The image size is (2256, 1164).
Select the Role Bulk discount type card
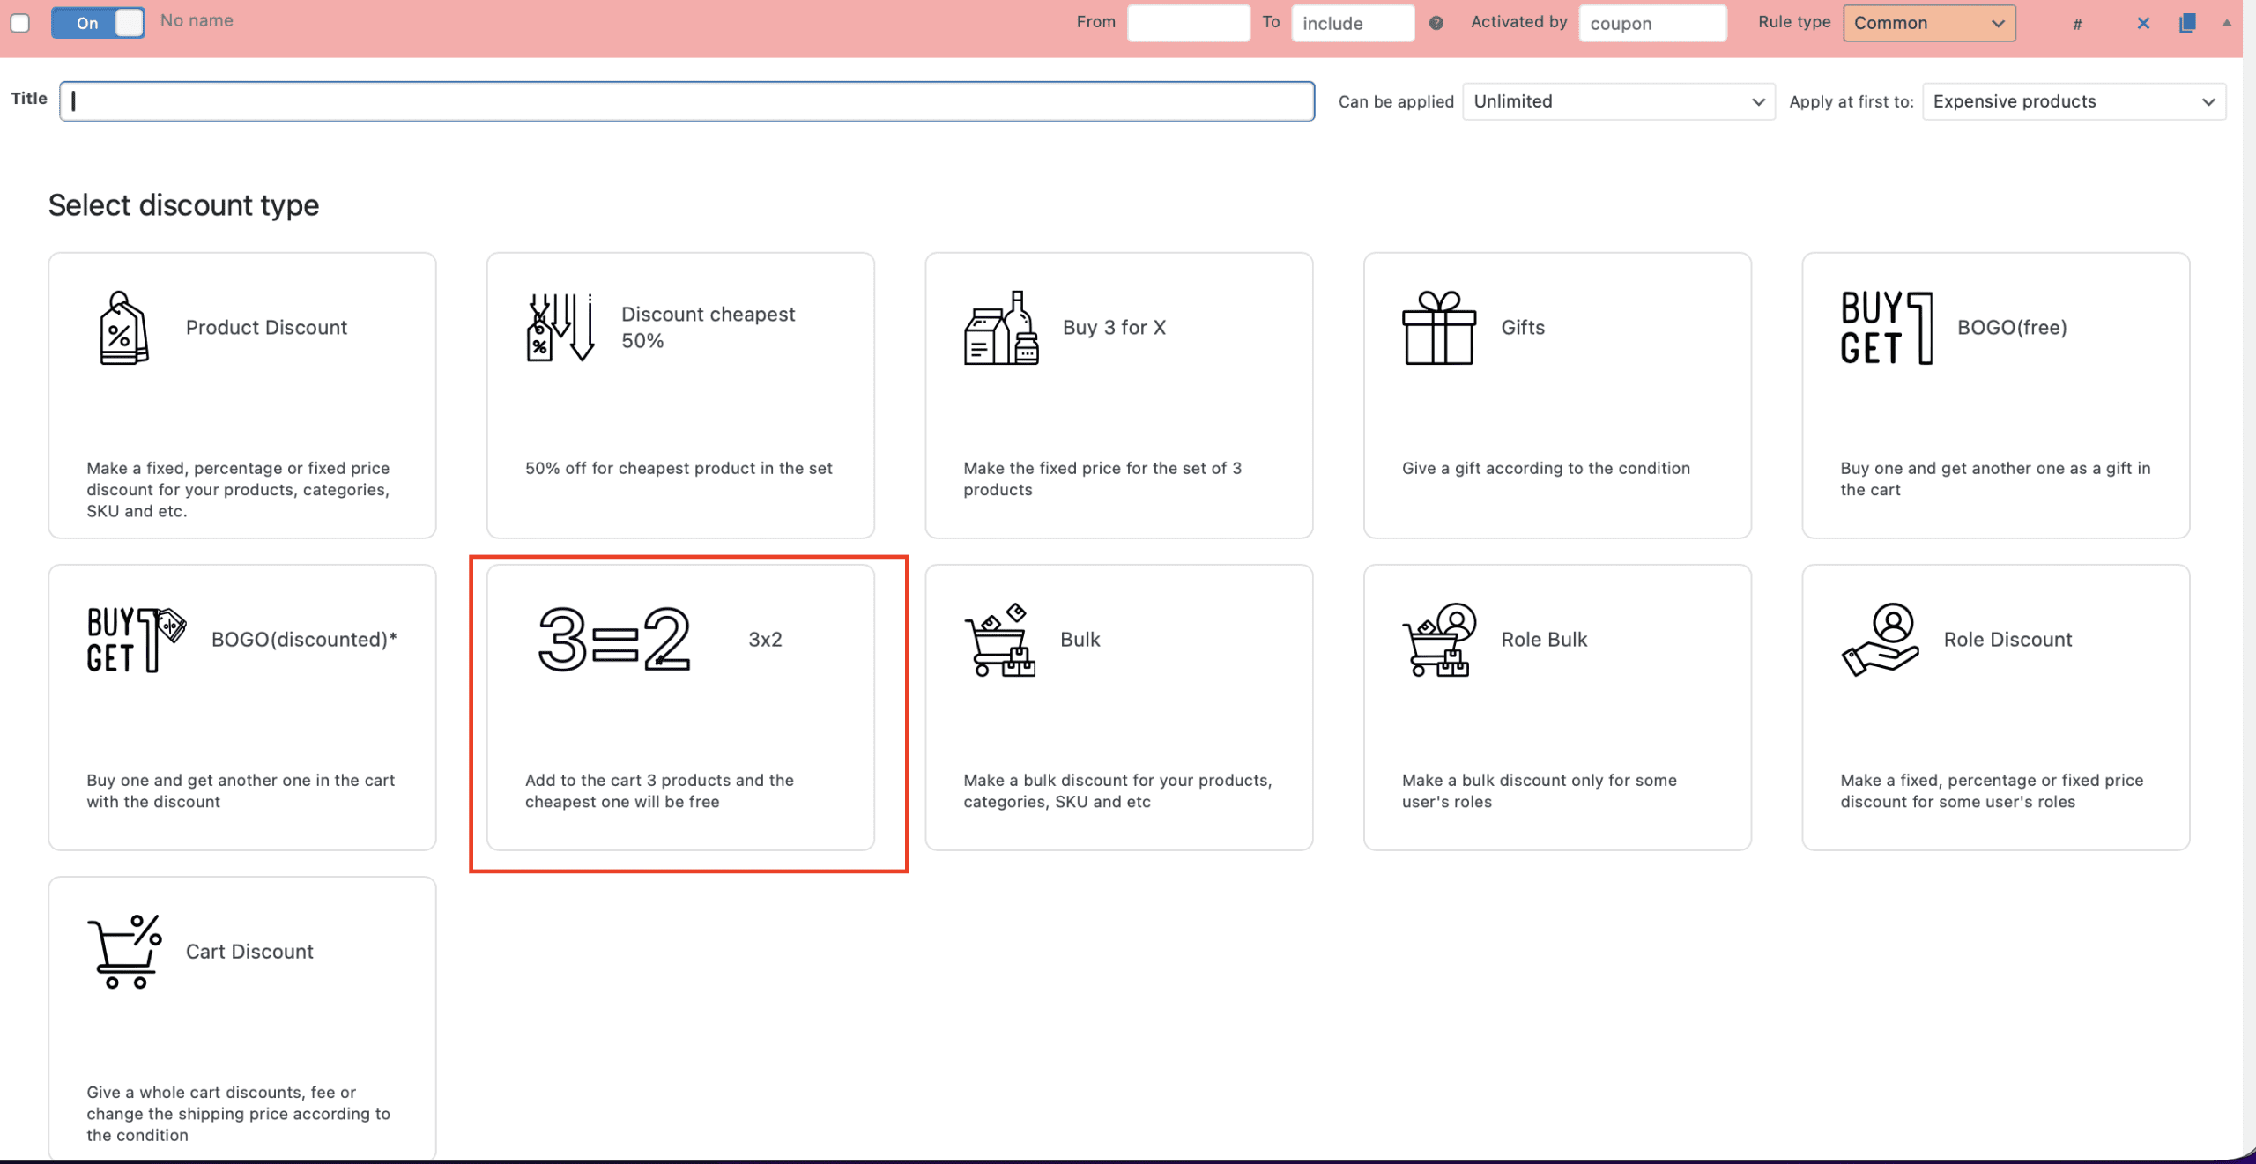1556,707
